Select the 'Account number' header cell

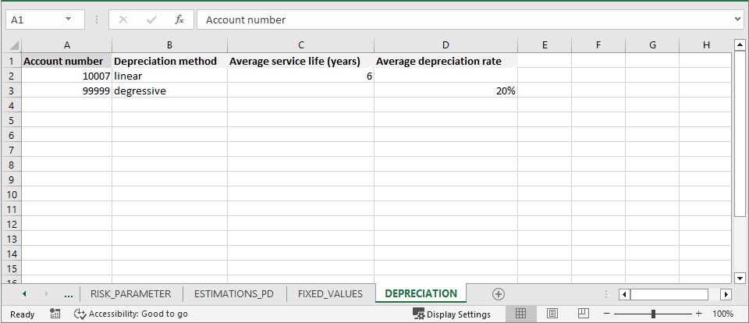pyautogui.click(x=67, y=61)
